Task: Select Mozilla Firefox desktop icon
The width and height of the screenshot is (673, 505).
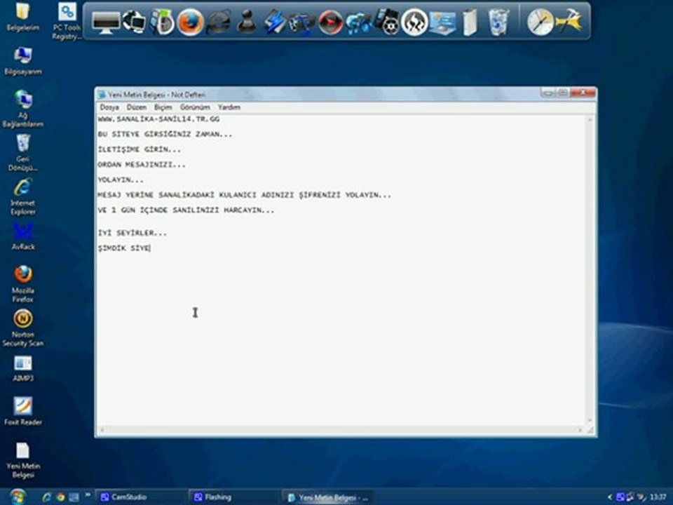Action: (22, 284)
